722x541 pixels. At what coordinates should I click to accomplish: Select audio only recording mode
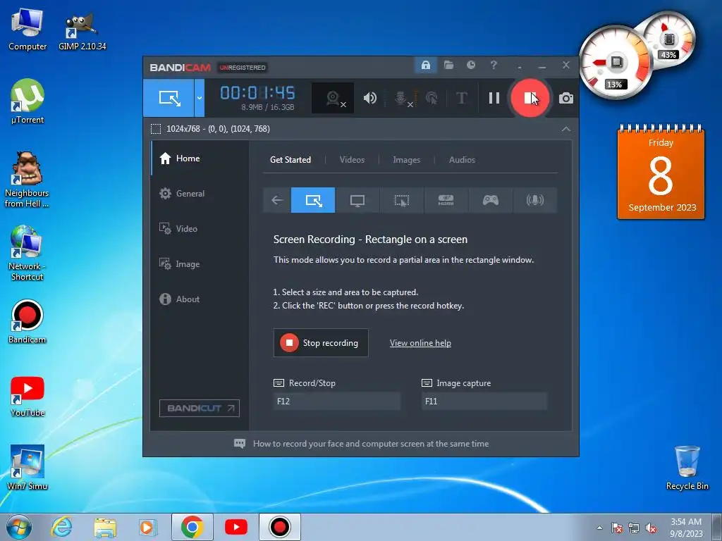point(534,200)
